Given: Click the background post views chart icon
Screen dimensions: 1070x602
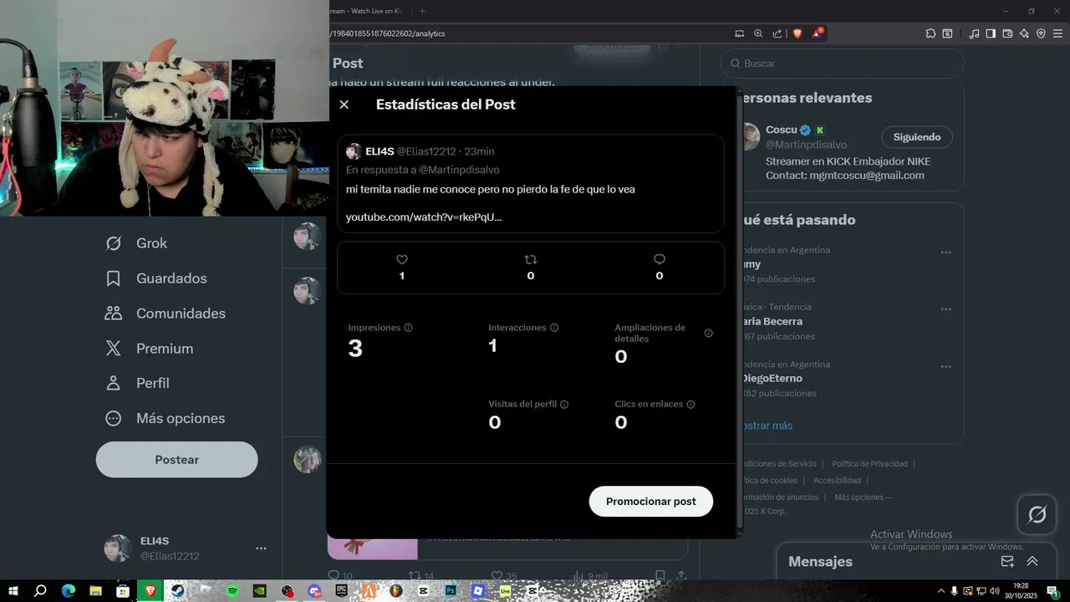Looking at the screenshot, I should click(x=578, y=576).
